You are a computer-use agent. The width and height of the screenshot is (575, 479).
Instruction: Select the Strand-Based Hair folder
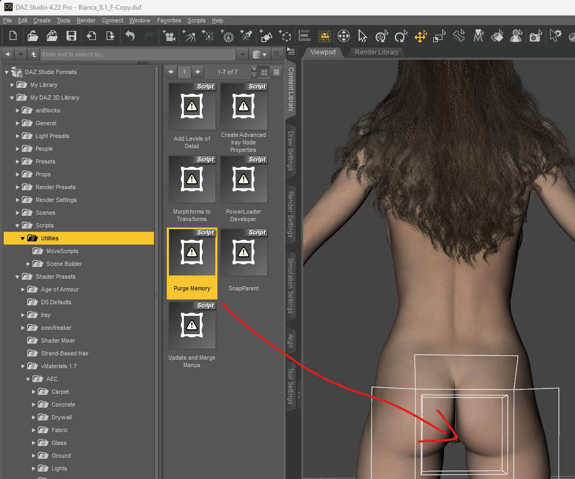pos(64,354)
